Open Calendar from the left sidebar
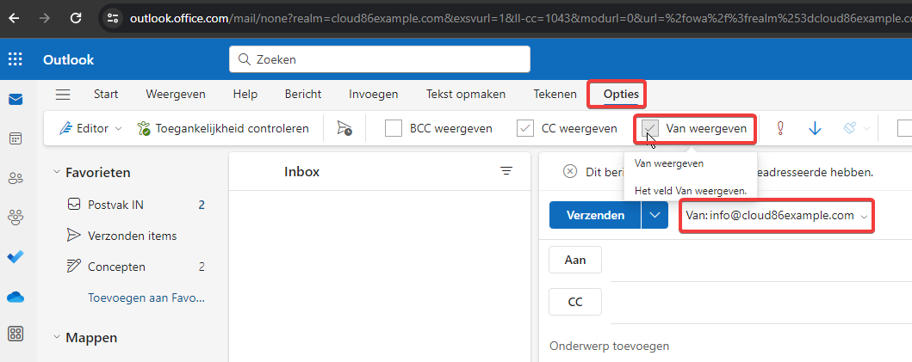Image resolution: width=912 pixels, height=362 pixels. pos(16,138)
